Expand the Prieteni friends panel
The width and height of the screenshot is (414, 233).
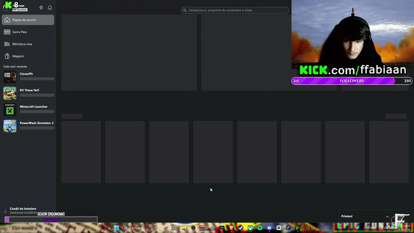point(387,216)
